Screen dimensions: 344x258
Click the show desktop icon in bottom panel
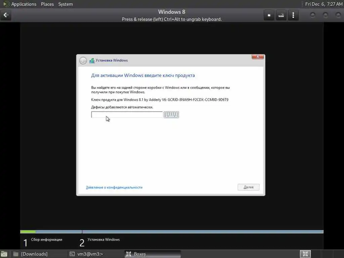point(4,254)
